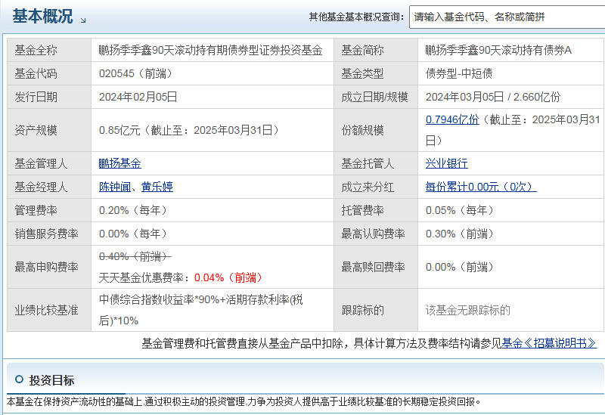Click issue date value 2024年02月05日
605x415 pixels.
coord(138,97)
